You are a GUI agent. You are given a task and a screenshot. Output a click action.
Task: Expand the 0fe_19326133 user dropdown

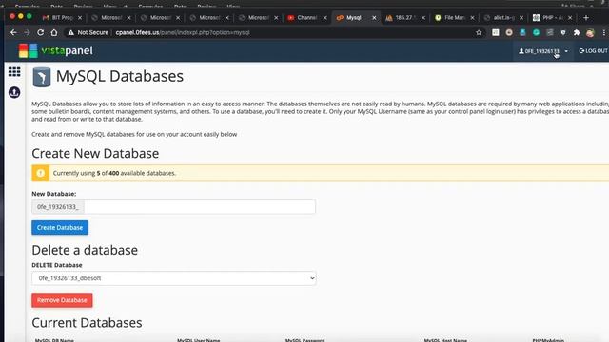(x=543, y=51)
